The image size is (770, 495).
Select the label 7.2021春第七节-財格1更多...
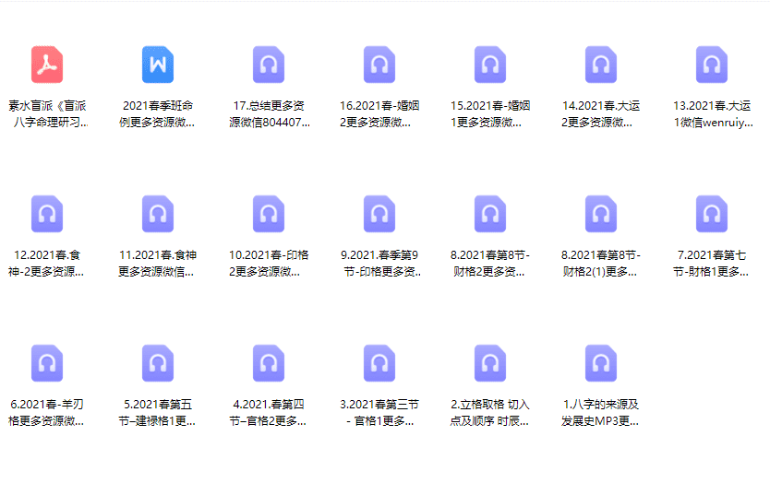[711, 264]
